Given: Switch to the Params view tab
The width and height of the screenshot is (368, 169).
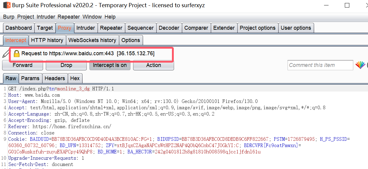Looking at the screenshot, I should [30, 78].
